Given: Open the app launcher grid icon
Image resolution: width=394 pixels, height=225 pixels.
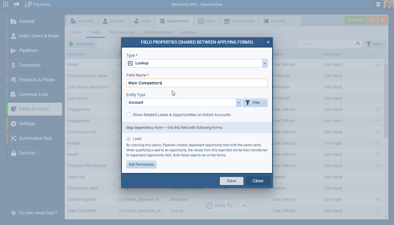Looking at the screenshot, I should (x=5, y=4).
